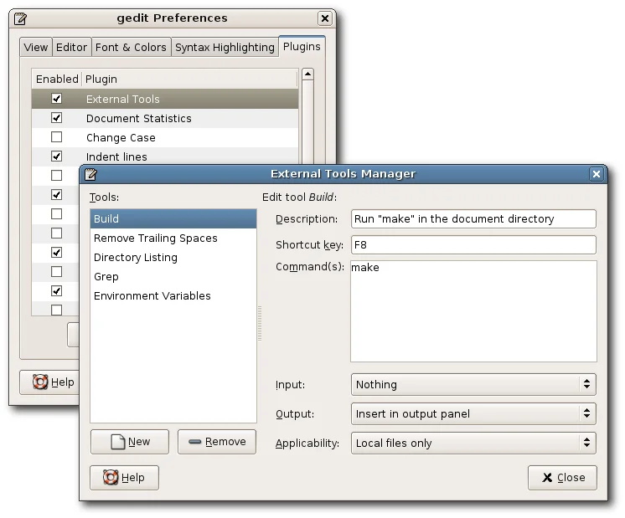This screenshot has width=625, height=518.
Task: Close the gedit Preferences window via title bar X
Action: point(325,18)
